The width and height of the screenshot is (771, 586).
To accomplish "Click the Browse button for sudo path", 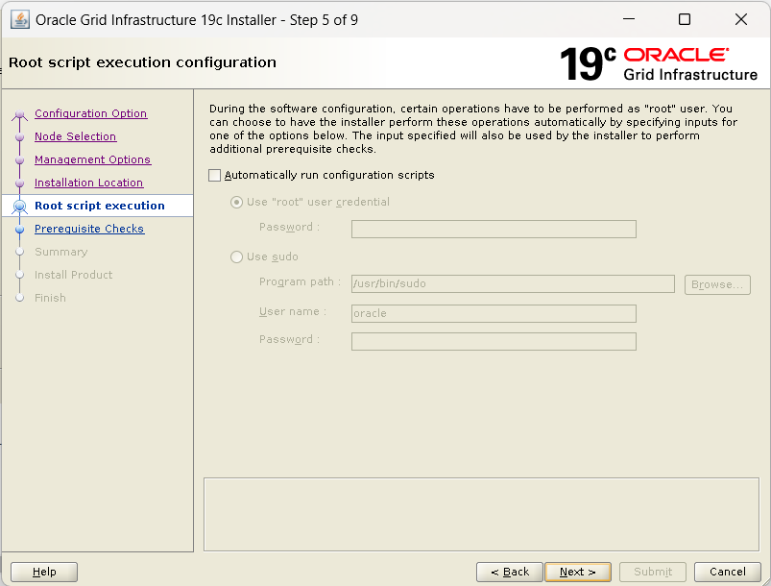I will (x=717, y=285).
